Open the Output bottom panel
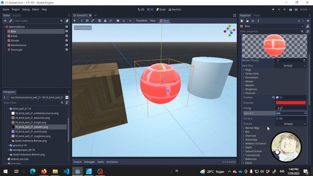 pos(77,162)
